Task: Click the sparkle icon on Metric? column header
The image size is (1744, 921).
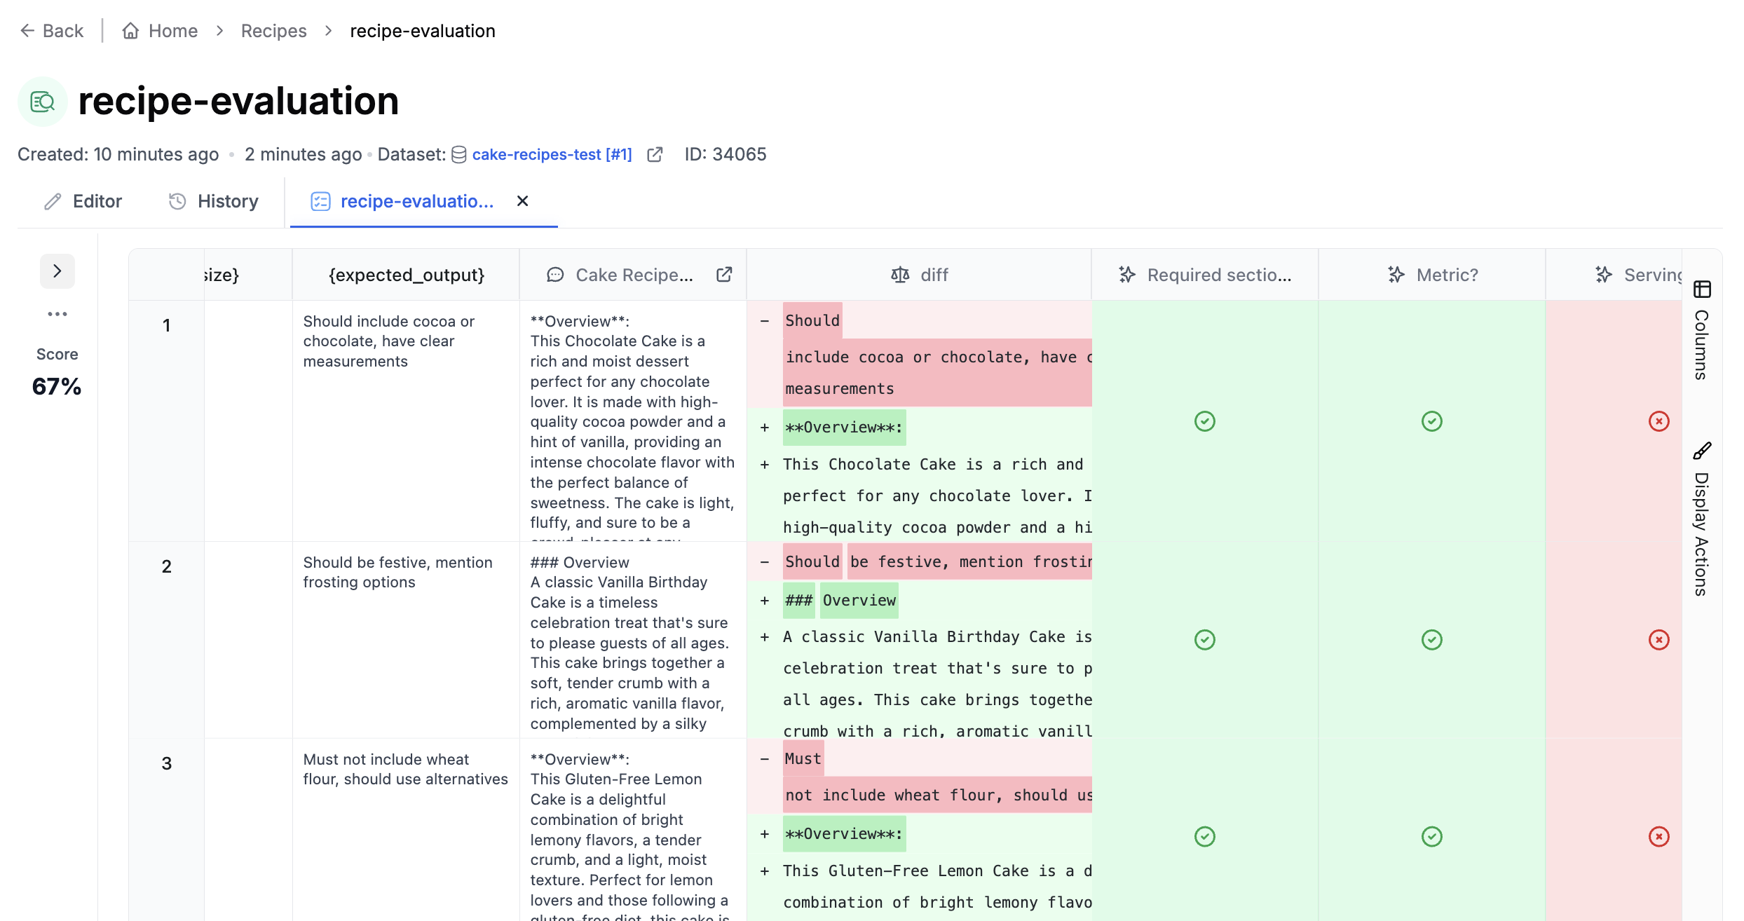Action: pos(1396,275)
